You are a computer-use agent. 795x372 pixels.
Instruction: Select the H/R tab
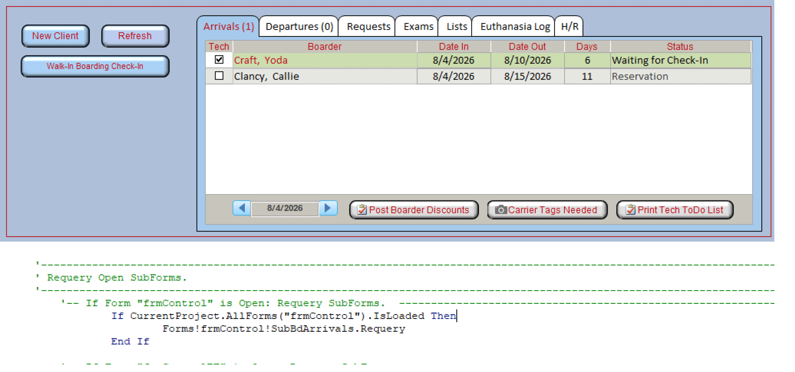[x=569, y=27]
